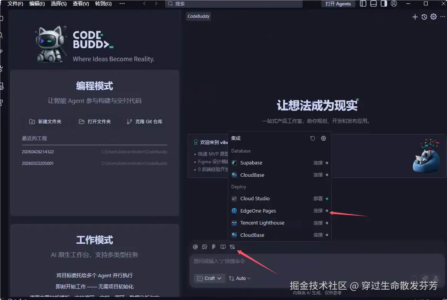Open the 编辑(E) menu
Viewport: 447px width, 300px height.
point(37,4)
